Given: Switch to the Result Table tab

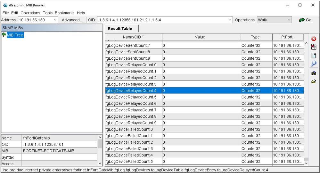Looking at the screenshot, I should click(120, 29).
